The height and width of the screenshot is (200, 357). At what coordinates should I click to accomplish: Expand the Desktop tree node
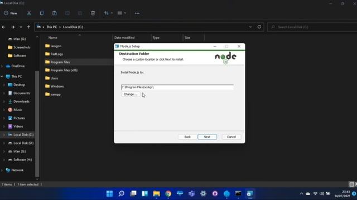[4, 85]
